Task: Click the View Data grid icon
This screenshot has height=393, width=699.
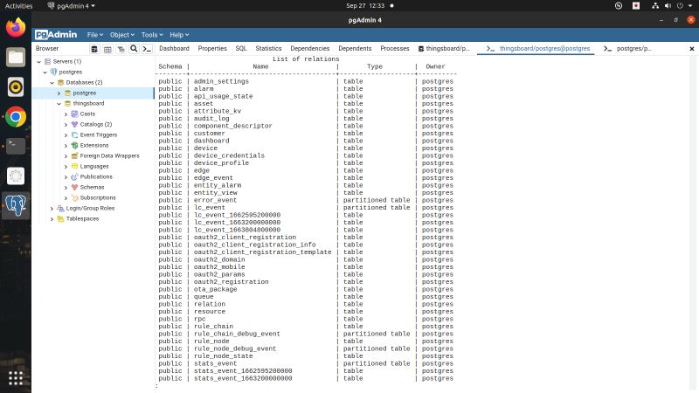Action: (x=107, y=49)
